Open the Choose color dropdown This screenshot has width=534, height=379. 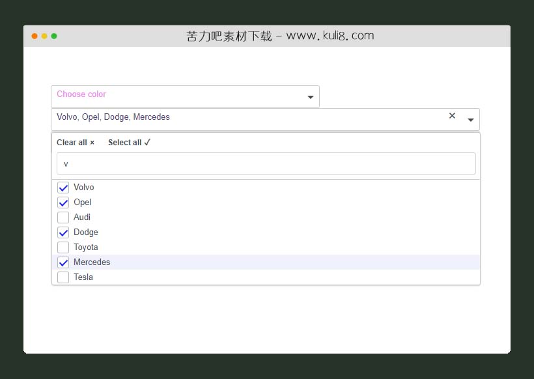point(185,96)
